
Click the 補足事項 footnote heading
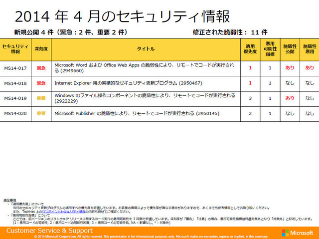(9, 200)
